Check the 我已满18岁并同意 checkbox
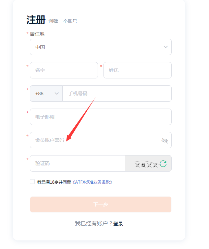Viewport: 209px width, 249px height. pyautogui.click(x=32, y=182)
